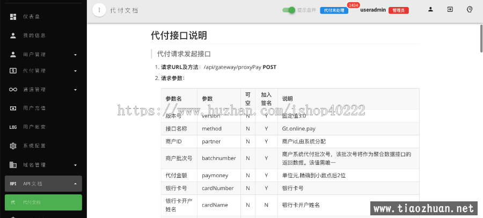Click the LOG icon beside 用户帐变
This screenshot has height=218, width=483.
point(13,127)
